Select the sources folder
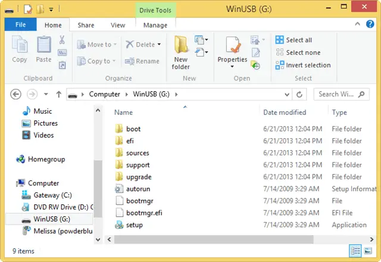The height and width of the screenshot is (262, 381). 132,153
